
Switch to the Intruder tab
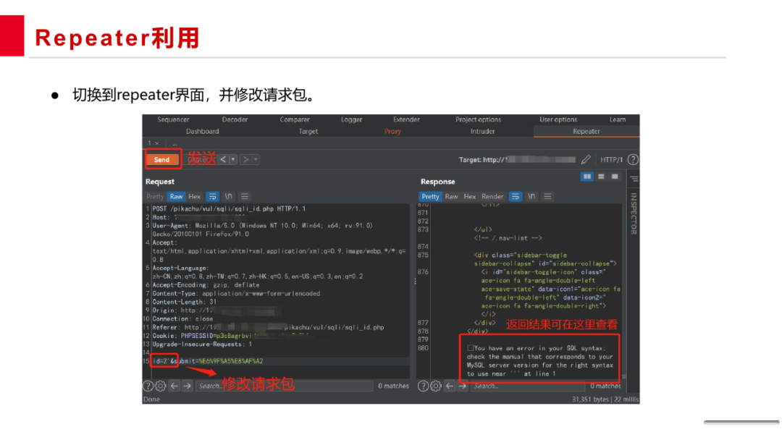[x=483, y=132]
